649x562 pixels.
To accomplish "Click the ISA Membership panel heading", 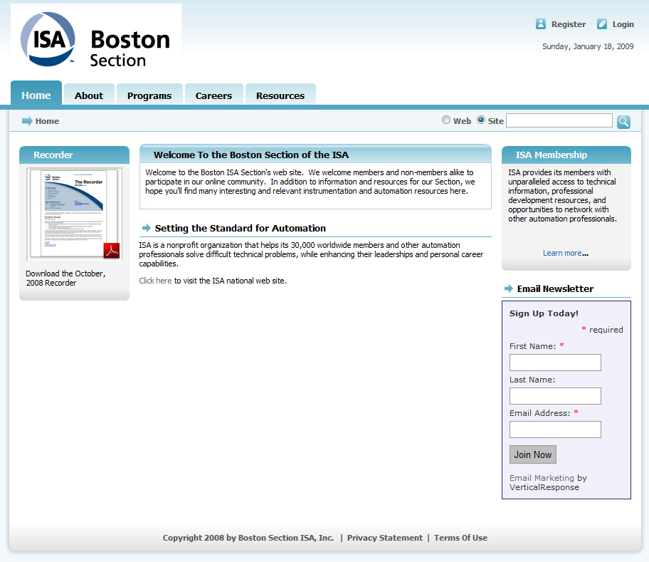I will click(x=552, y=155).
